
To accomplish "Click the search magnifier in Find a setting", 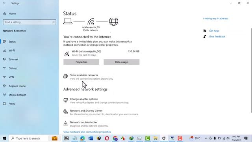I will point(53,22).
